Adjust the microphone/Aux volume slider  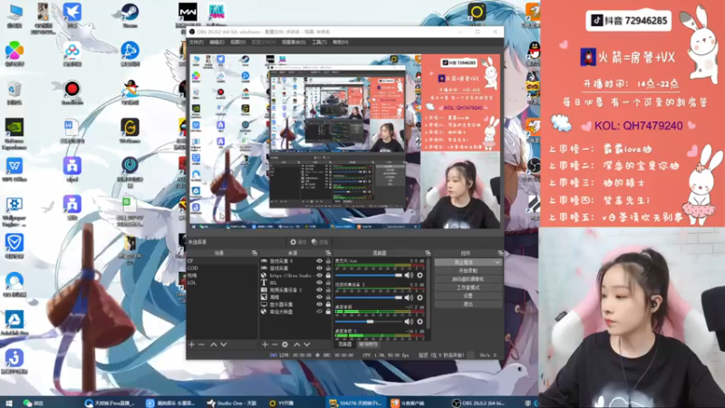coord(369,276)
